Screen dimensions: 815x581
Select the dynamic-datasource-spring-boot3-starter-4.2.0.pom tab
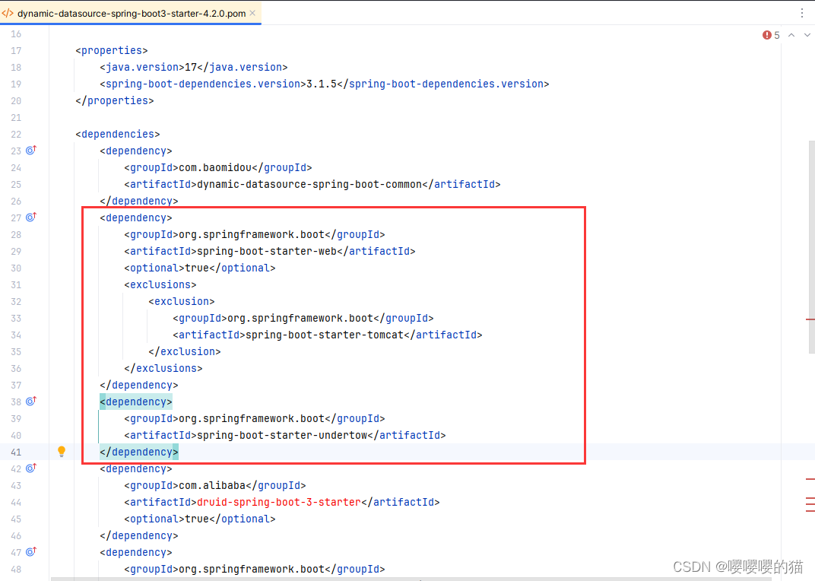point(129,13)
